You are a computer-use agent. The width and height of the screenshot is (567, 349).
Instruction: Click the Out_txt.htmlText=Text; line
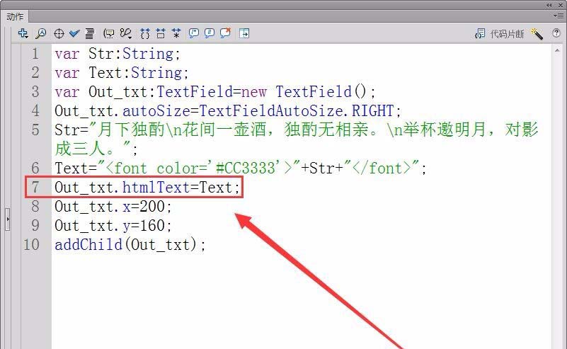pos(147,188)
